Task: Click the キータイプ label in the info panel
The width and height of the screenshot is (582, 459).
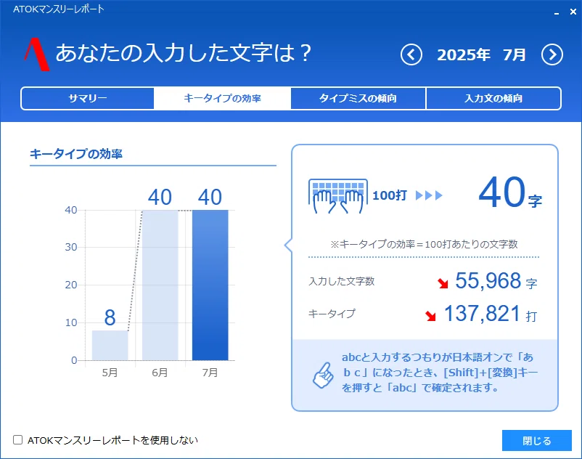Action: (x=332, y=314)
